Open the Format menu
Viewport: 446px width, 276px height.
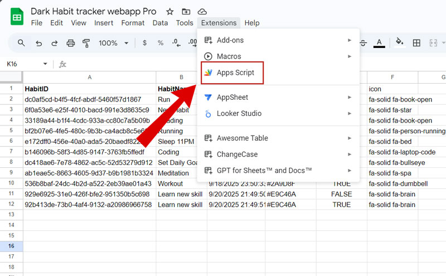pyautogui.click(x=133, y=23)
